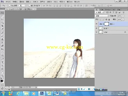Select the Rectangular Marquee tool
Image resolution: width=128 pixels, height=96 pixels.
pos(2,16)
